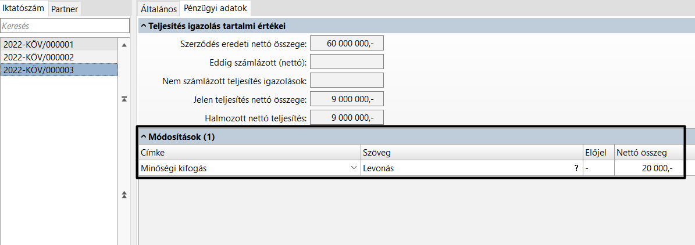Click the scroll-up arrow in the record list
695x245 pixels.
point(124,45)
